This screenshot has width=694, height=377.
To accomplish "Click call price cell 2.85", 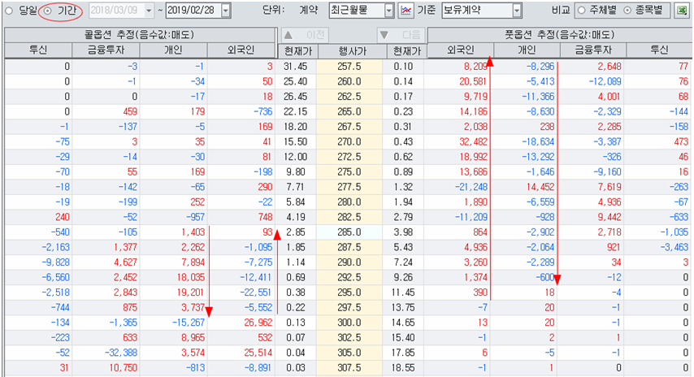I will 296,232.
